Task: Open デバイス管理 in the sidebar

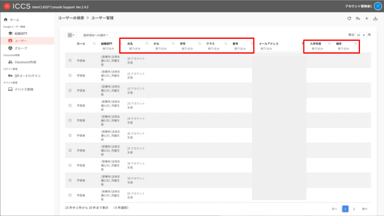Action: 24,90
